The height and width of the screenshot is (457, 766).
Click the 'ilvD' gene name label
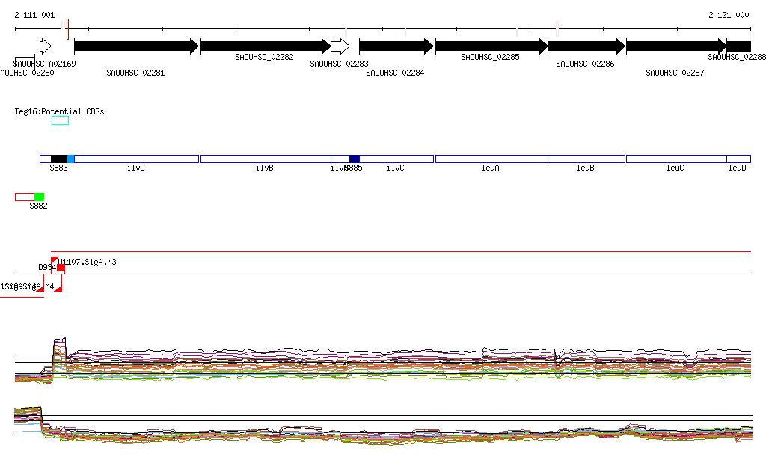coord(136,168)
